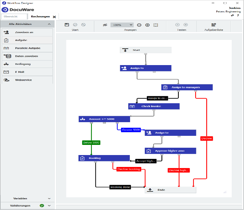Expand the Variablen section
This screenshot has width=244, height=210.
[x=49, y=198]
